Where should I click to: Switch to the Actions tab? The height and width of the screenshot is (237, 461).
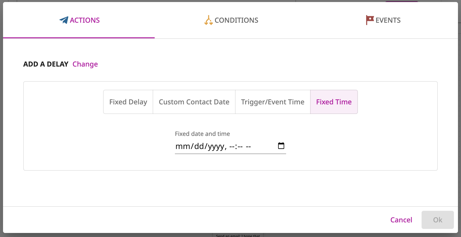click(79, 20)
